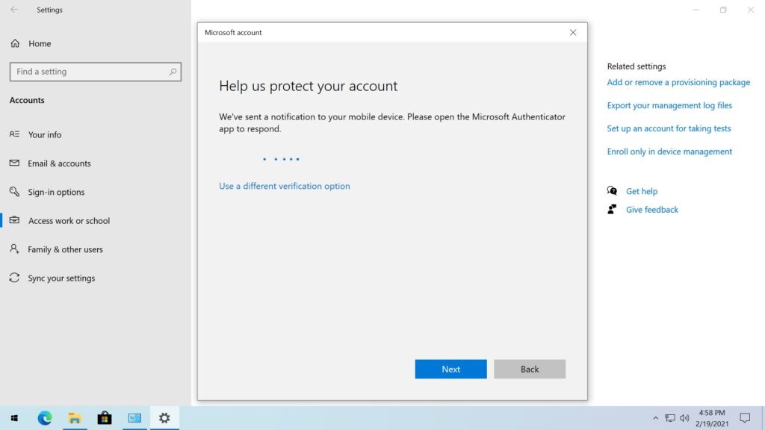Click 'Enroll only in device management'
Image resolution: width=765 pixels, height=430 pixels.
(669, 152)
